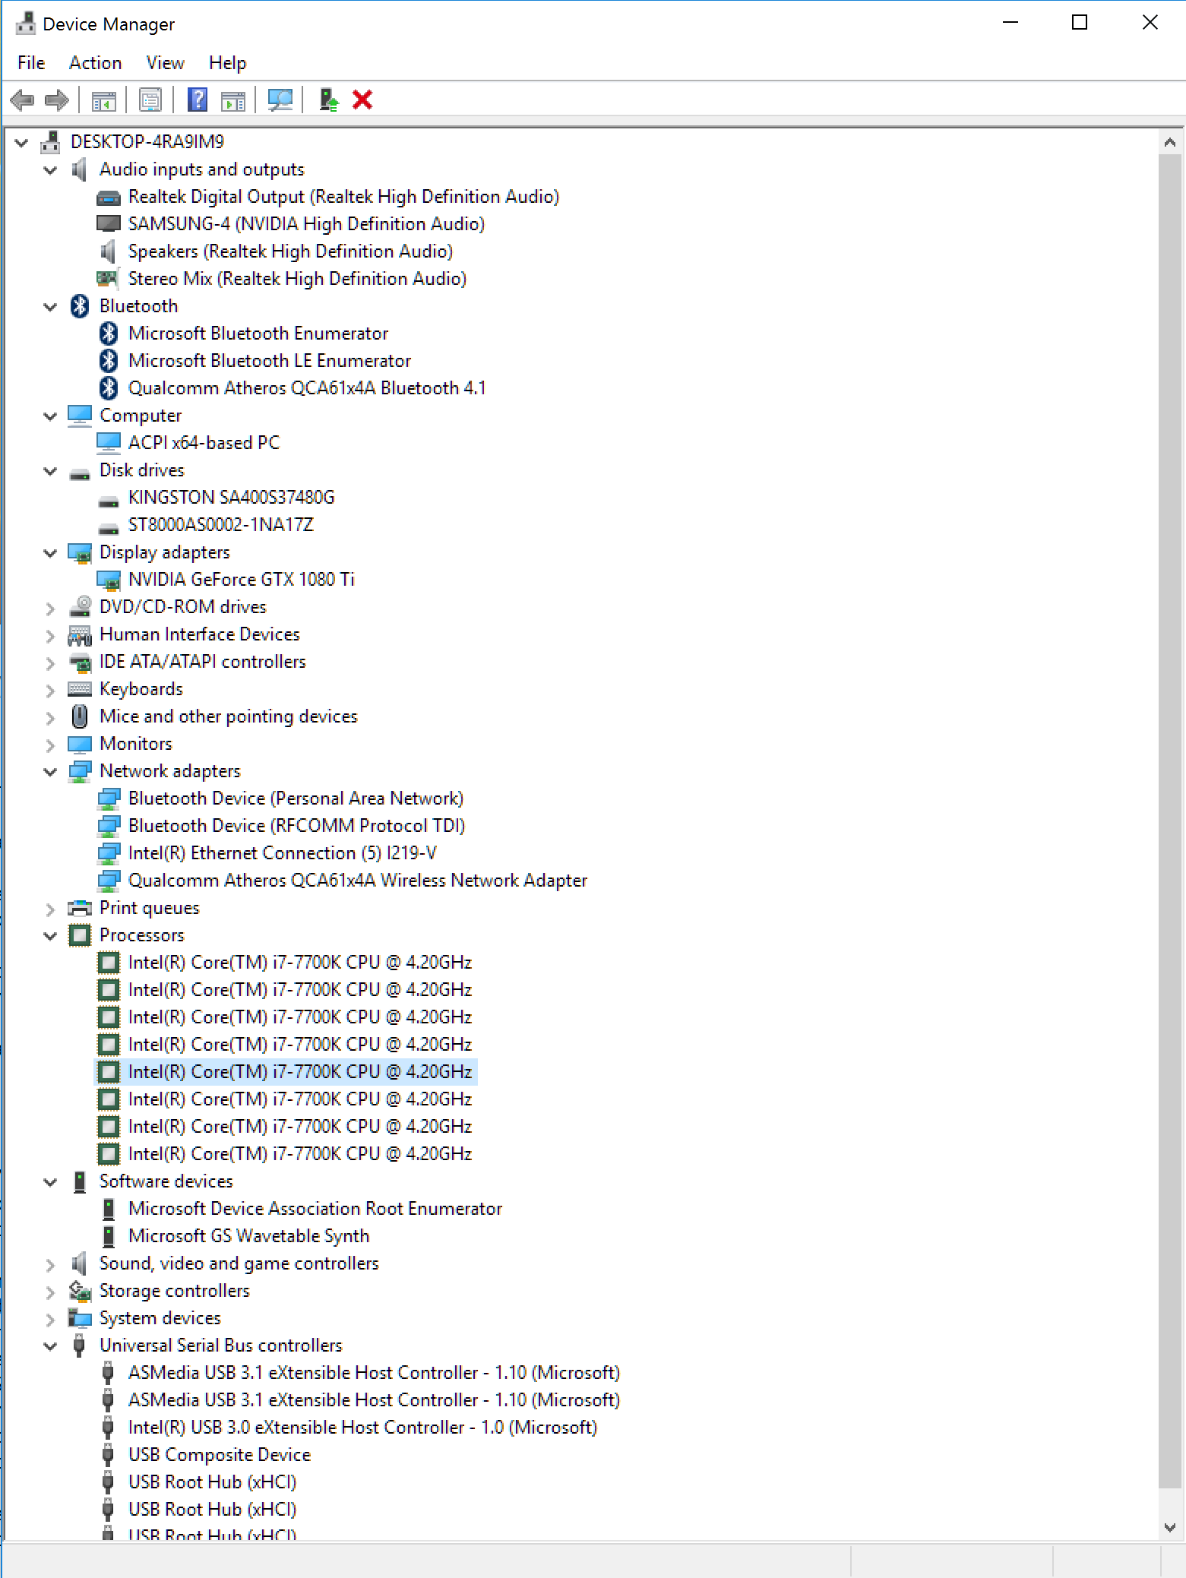This screenshot has width=1186, height=1578.
Task: Select Microsoft Device Association Root Enumerator
Action: click(315, 1209)
